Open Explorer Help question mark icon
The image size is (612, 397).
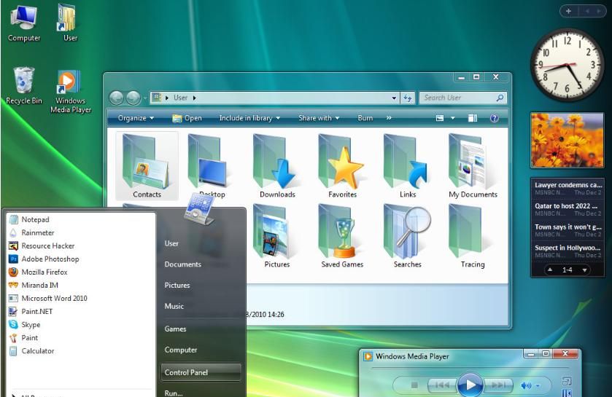494,118
